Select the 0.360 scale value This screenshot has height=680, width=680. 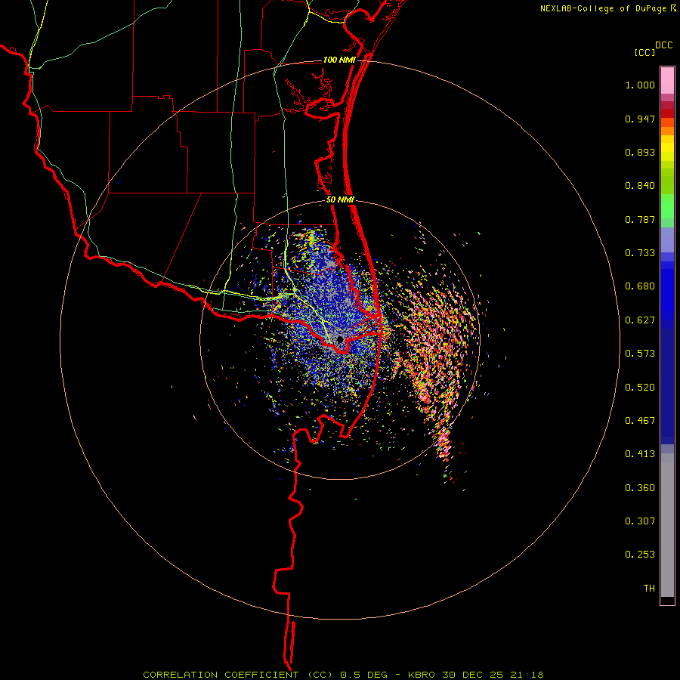coord(640,488)
